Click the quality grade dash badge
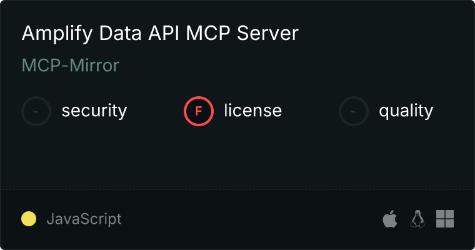This screenshot has height=250, width=475. click(x=354, y=111)
